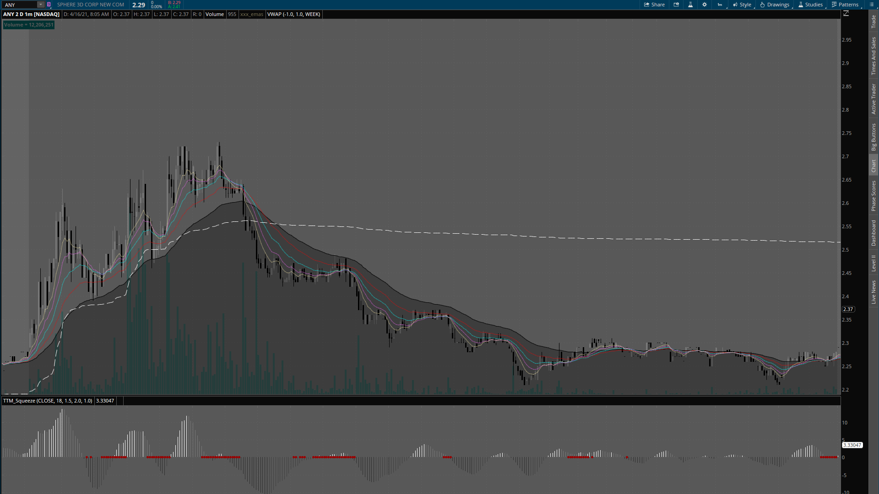Click the VWAP study label

tap(293, 14)
